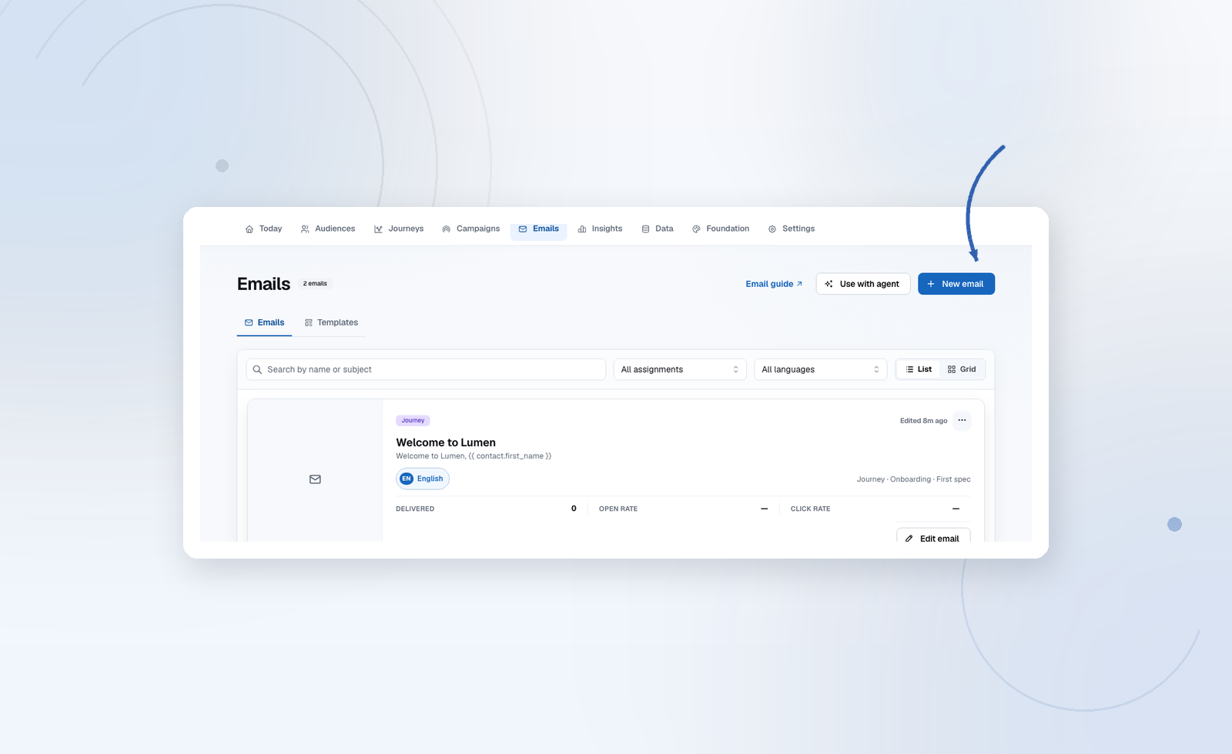Click the email subject line with contact.first_name

coord(474,456)
